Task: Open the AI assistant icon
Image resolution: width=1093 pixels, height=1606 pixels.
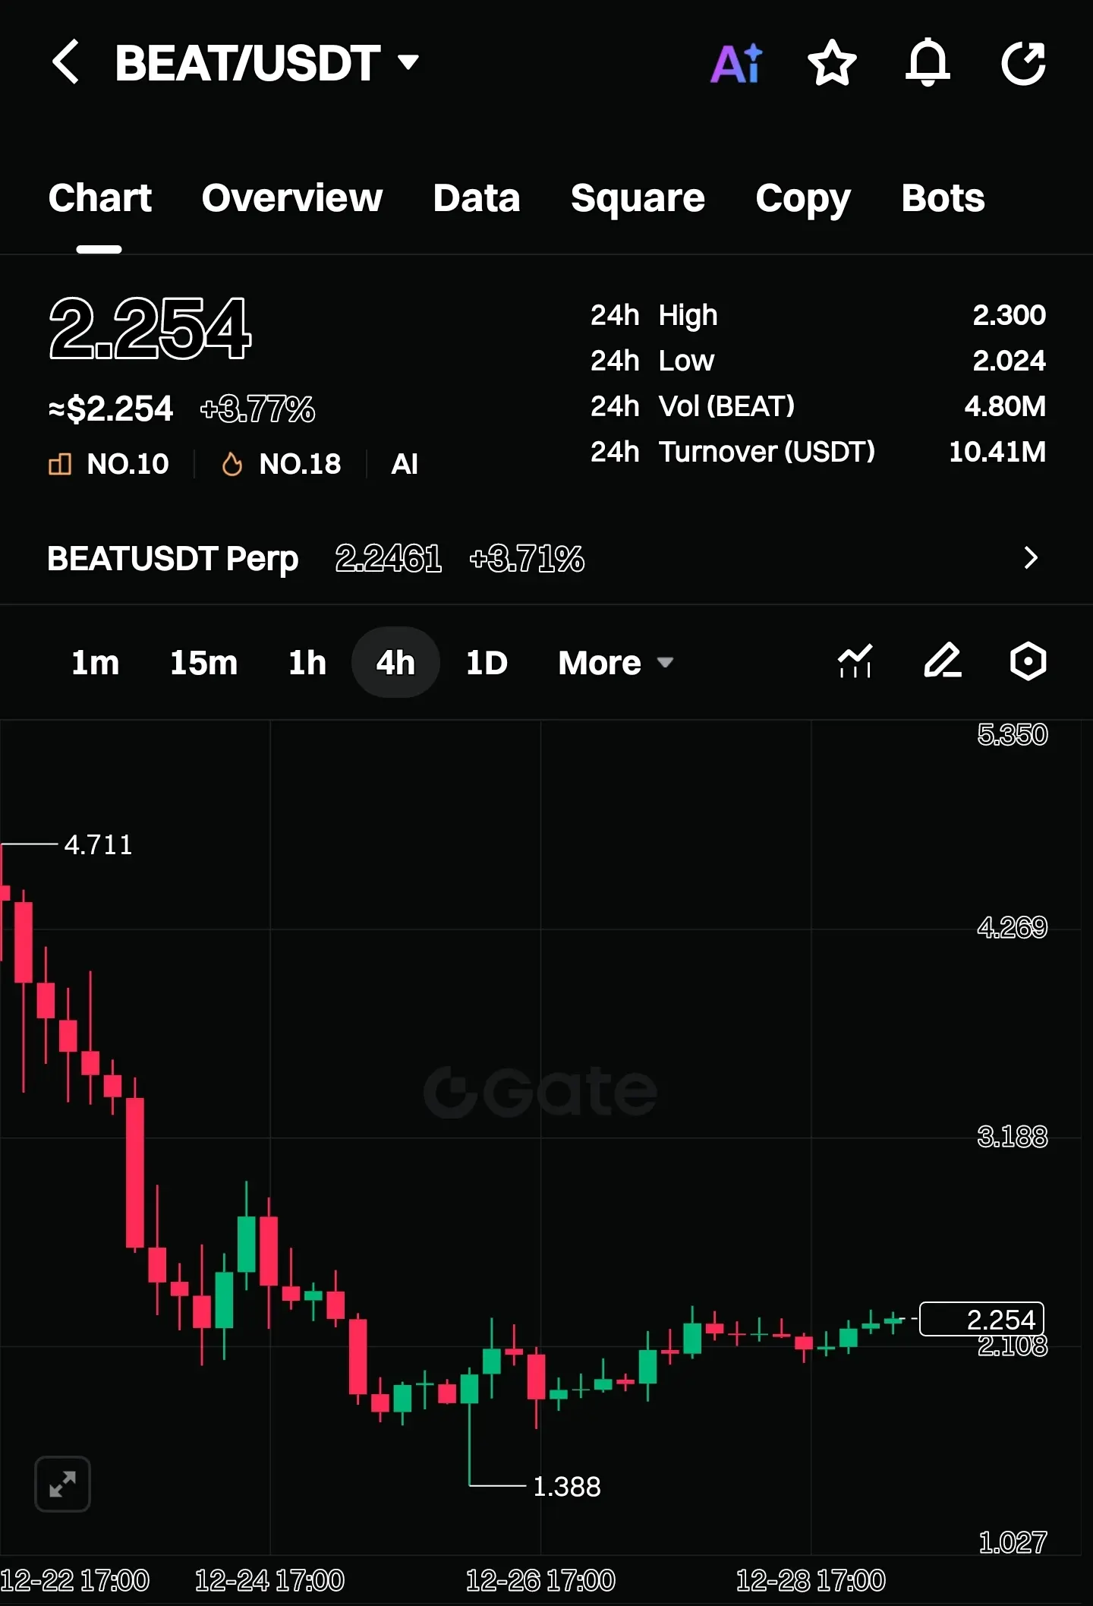Action: [x=736, y=62]
